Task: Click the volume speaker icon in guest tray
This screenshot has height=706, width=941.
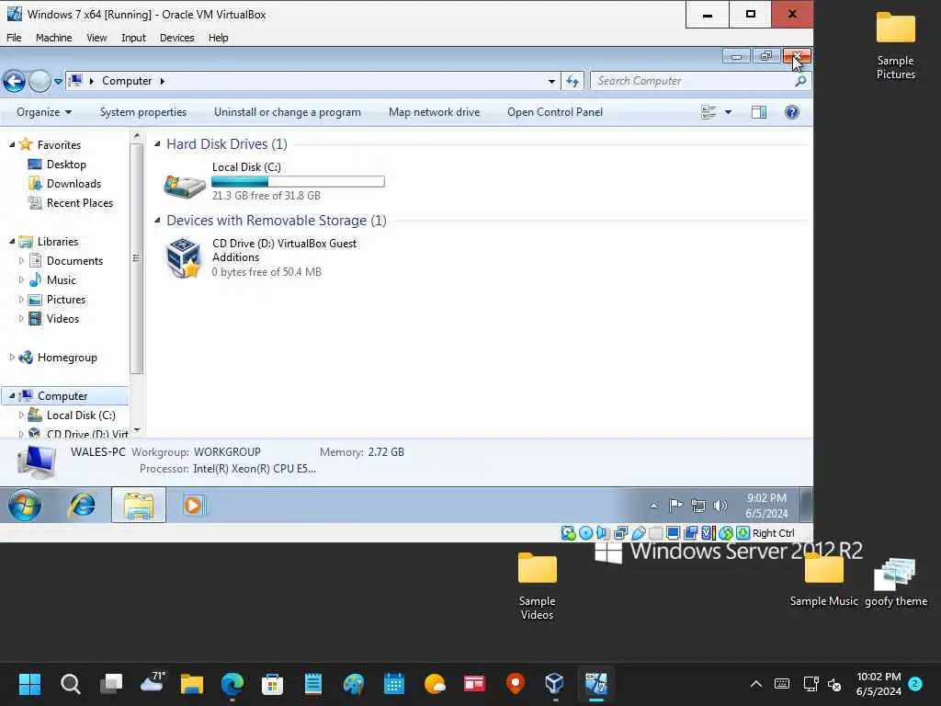Action: (720, 507)
